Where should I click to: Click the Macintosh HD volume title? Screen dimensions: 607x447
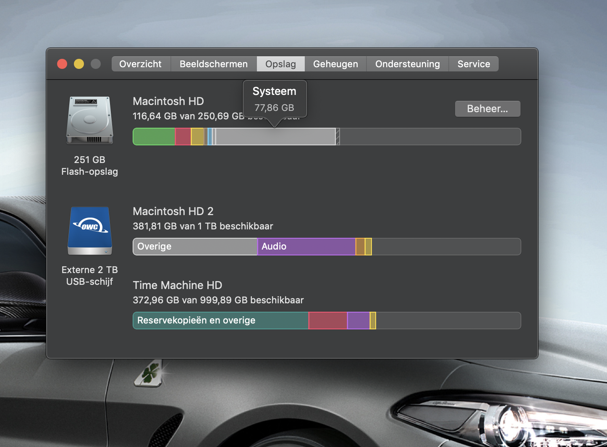(168, 101)
